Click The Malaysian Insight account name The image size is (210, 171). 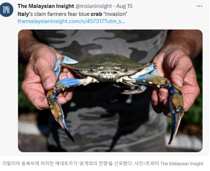click(46, 6)
